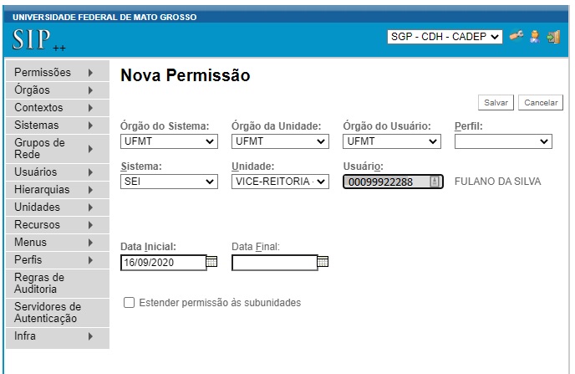Click the SIP++ logo
575x374 pixels.
coord(39,40)
